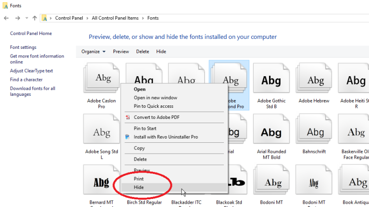Select Bernard MT font icon
The height and width of the screenshot is (207, 369).
pos(101,180)
